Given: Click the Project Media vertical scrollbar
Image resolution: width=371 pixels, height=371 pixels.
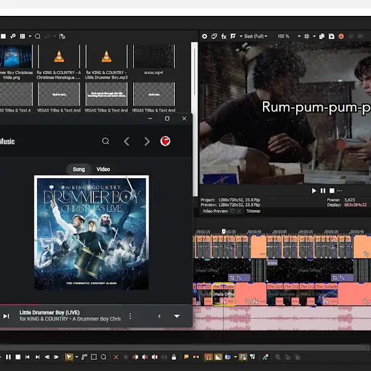Looking at the screenshot, I should (x=194, y=119).
